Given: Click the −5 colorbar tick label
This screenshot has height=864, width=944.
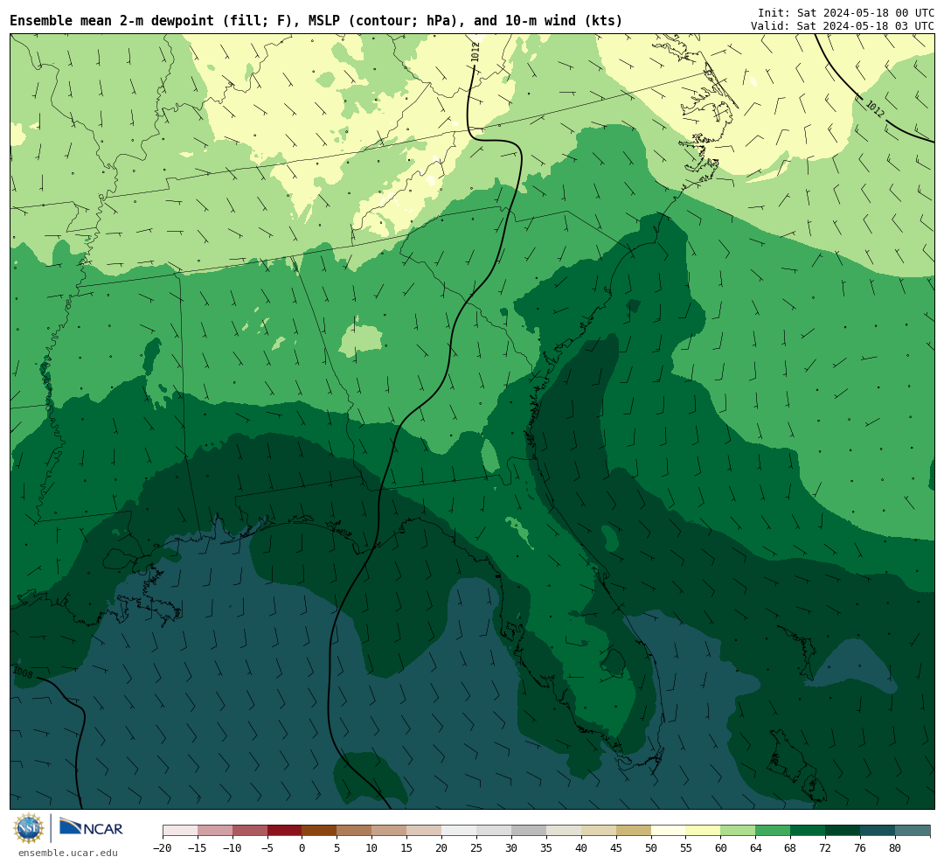Looking at the screenshot, I should tap(267, 848).
